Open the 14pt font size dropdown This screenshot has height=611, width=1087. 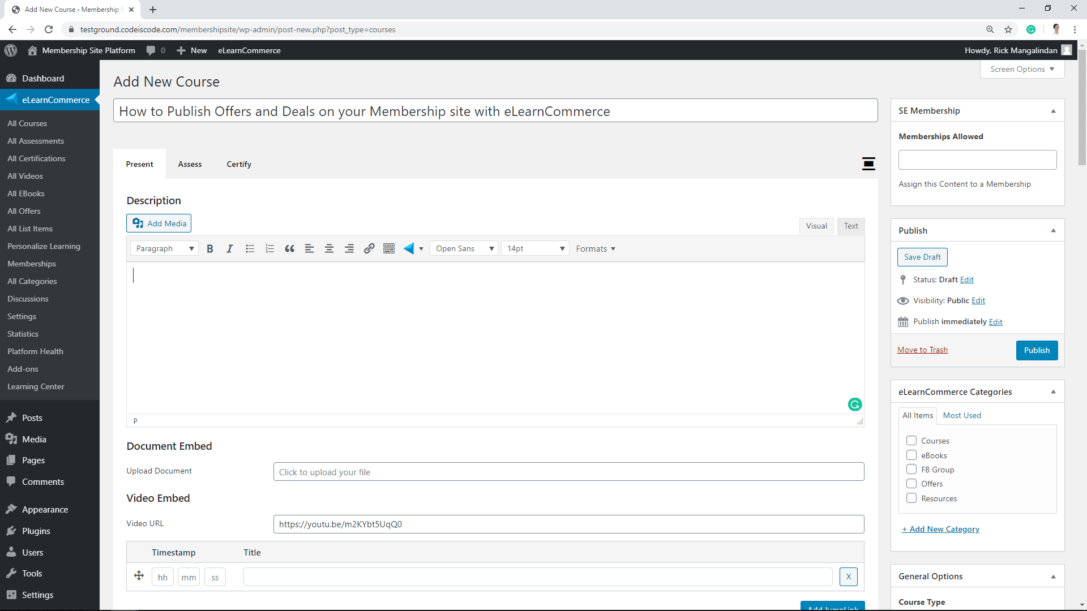pyautogui.click(x=535, y=249)
